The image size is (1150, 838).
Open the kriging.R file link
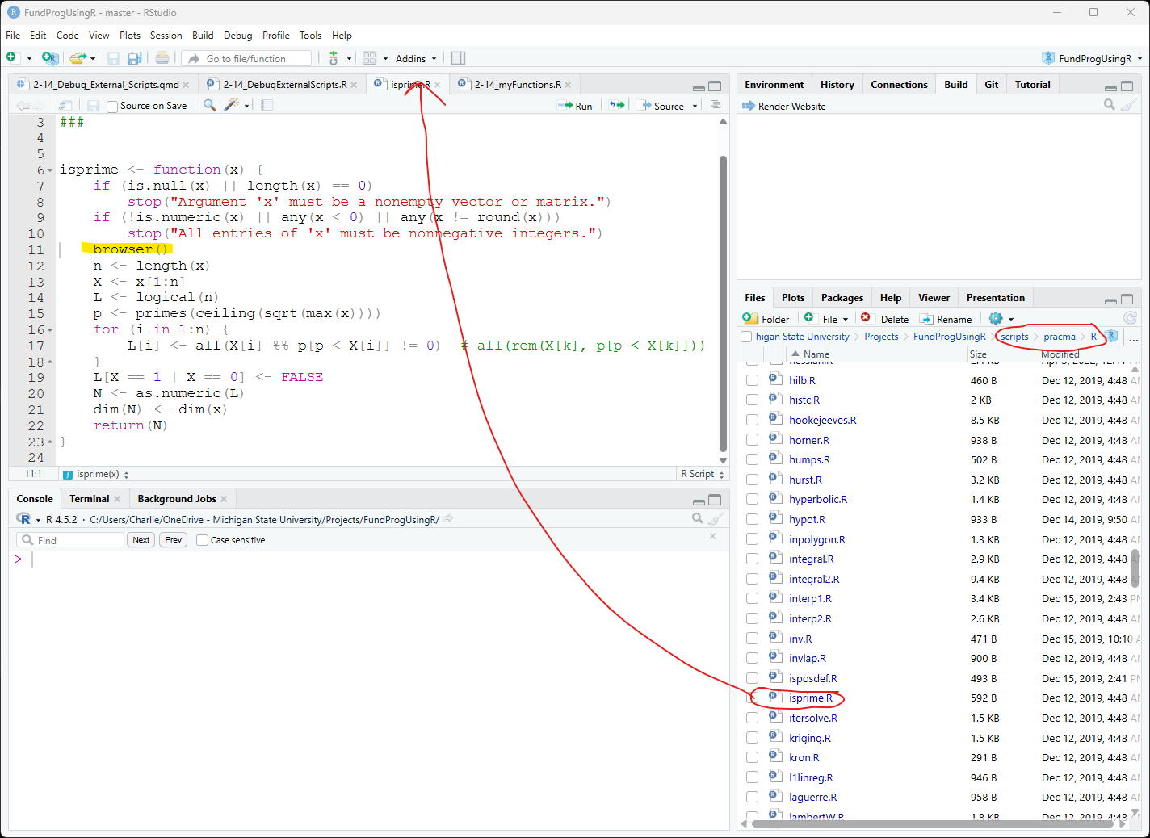(x=809, y=738)
